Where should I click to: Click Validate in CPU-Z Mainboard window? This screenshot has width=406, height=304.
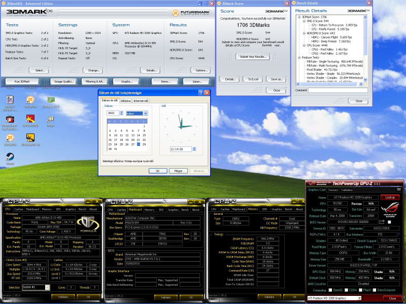pos(165,297)
